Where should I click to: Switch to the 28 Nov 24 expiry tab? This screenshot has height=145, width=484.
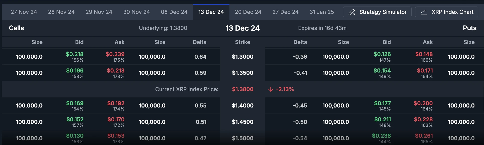(61, 12)
